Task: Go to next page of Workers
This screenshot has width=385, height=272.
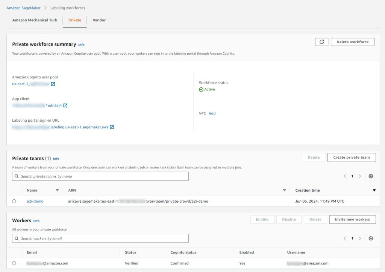Action: point(360,238)
